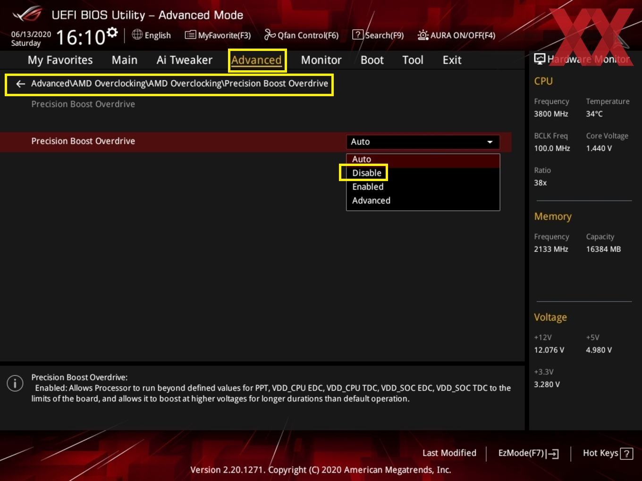Go to the Monitor tab
The image size is (642, 481).
pos(321,60)
